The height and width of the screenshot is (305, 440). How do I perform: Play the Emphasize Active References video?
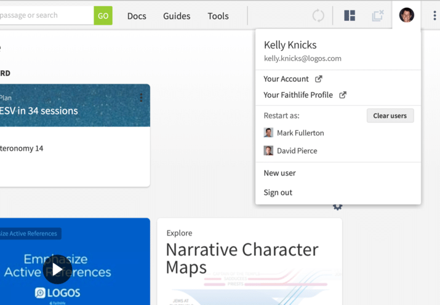(57, 269)
